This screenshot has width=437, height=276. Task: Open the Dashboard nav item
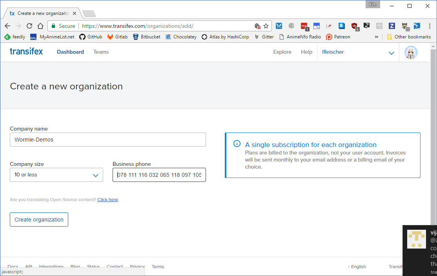point(70,52)
